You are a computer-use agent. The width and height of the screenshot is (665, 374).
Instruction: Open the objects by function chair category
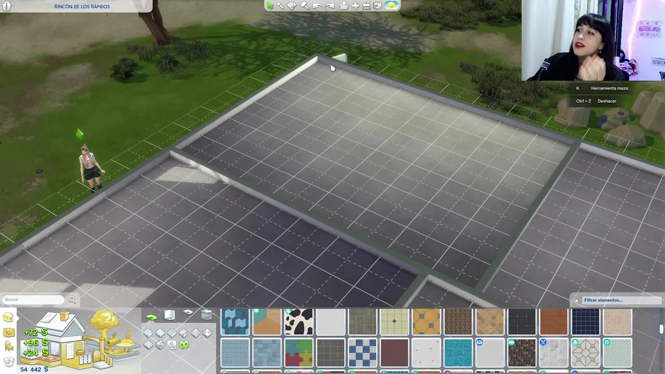8,346
